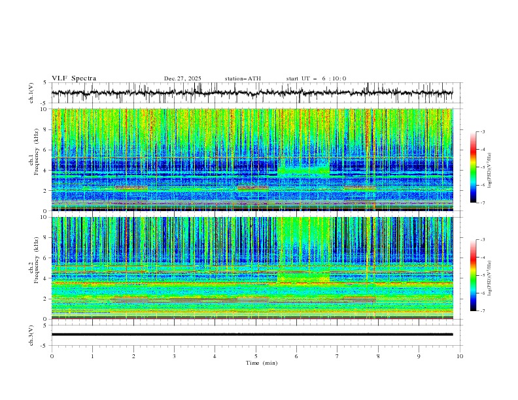518x400 pixels.
Task: Click time tick "8" on the x-axis
Action: point(378,356)
